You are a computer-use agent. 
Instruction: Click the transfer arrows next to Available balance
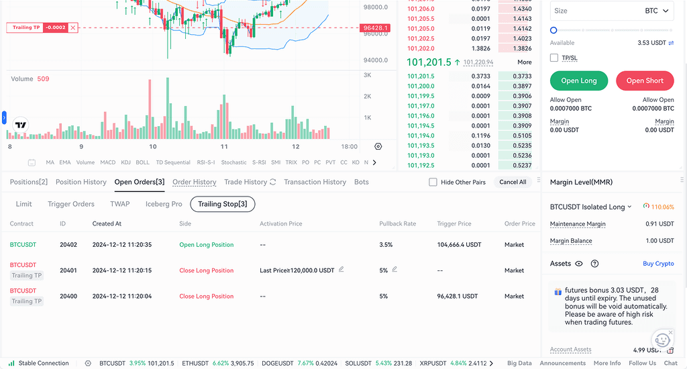(671, 43)
